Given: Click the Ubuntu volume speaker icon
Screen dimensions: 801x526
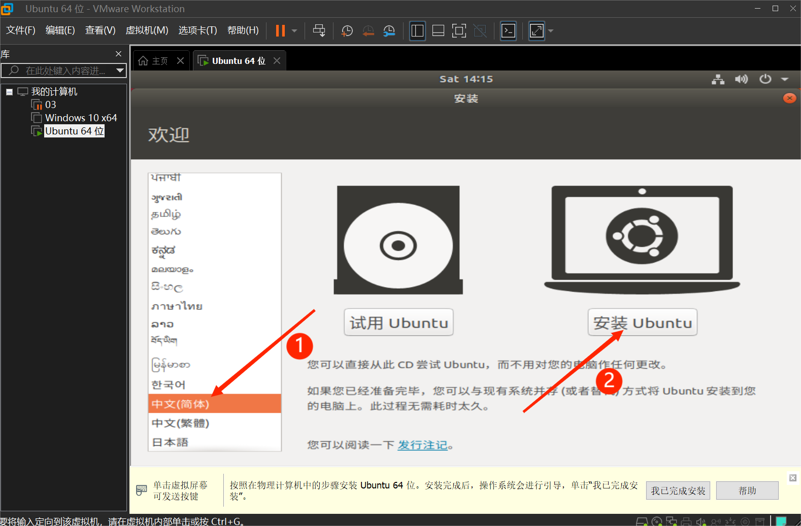Looking at the screenshot, I should 741,79.
